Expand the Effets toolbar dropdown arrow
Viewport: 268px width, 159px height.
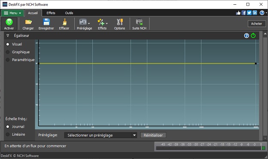pyautogui.click(x=107, y=24)
